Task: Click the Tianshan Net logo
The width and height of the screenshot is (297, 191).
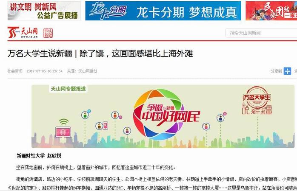Action: coord(23,33)
